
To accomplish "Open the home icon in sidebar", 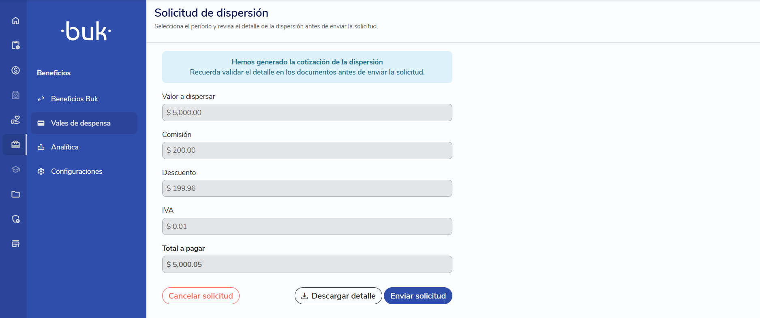I will (15, 21).
